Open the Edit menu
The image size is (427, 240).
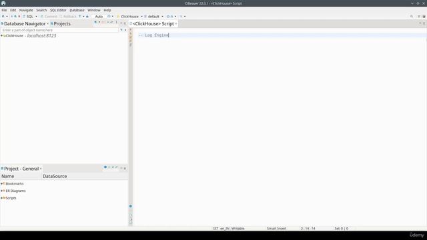point(13,10)
